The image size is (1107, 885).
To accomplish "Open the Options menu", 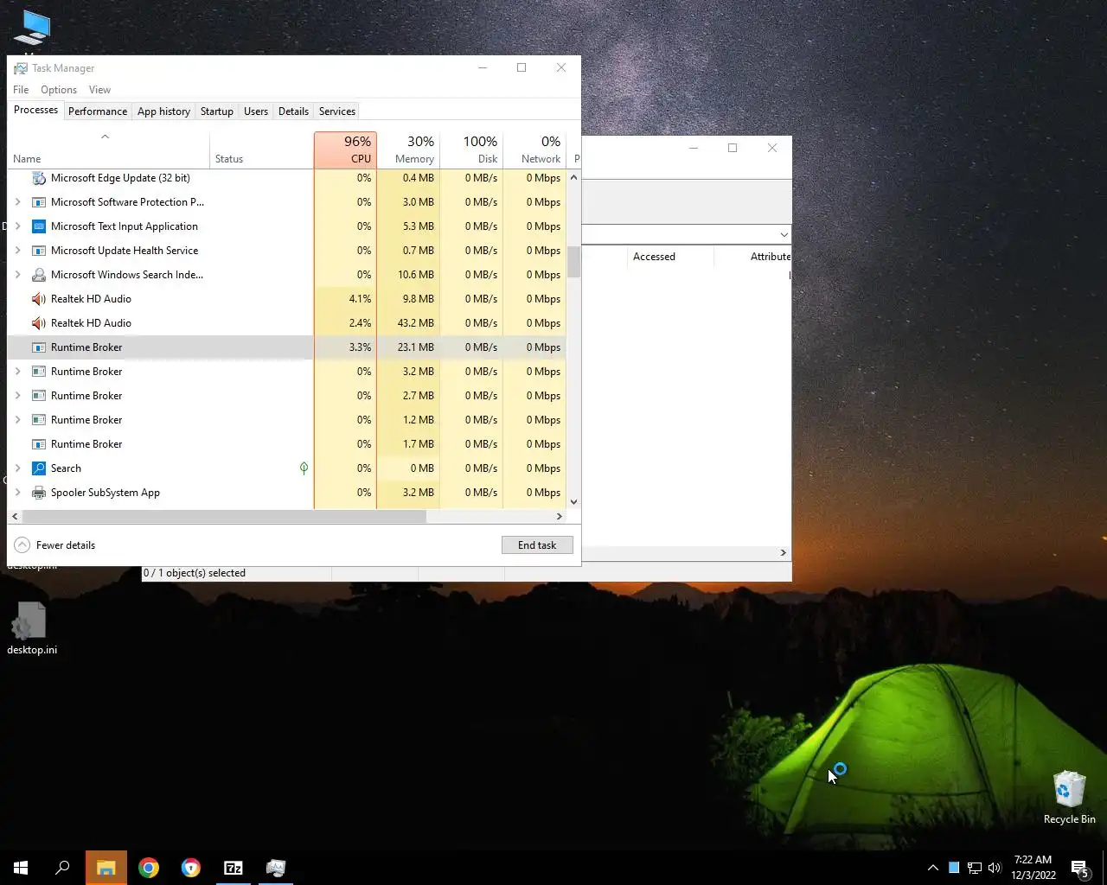I will [59, 90].
